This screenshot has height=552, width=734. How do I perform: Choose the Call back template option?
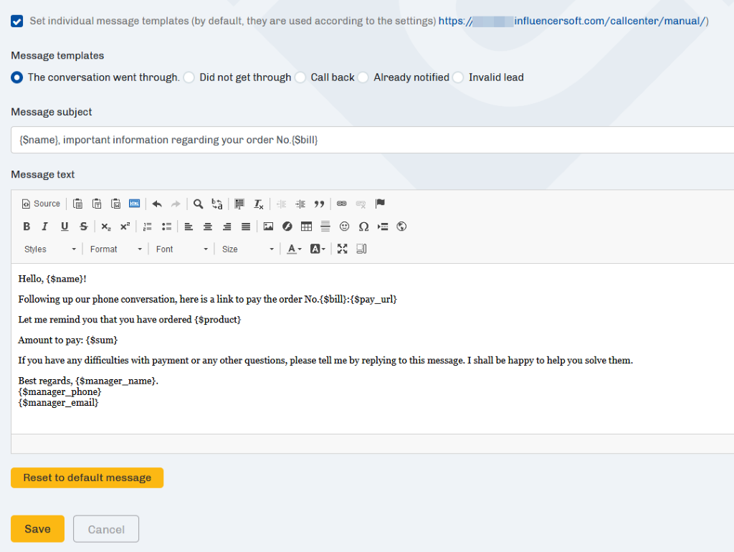point(300,77)
